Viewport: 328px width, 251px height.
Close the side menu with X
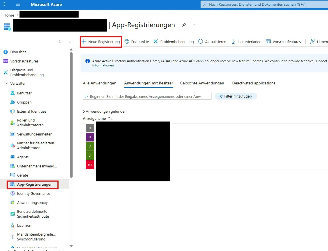pyautogui.click(x=60, y=42)
